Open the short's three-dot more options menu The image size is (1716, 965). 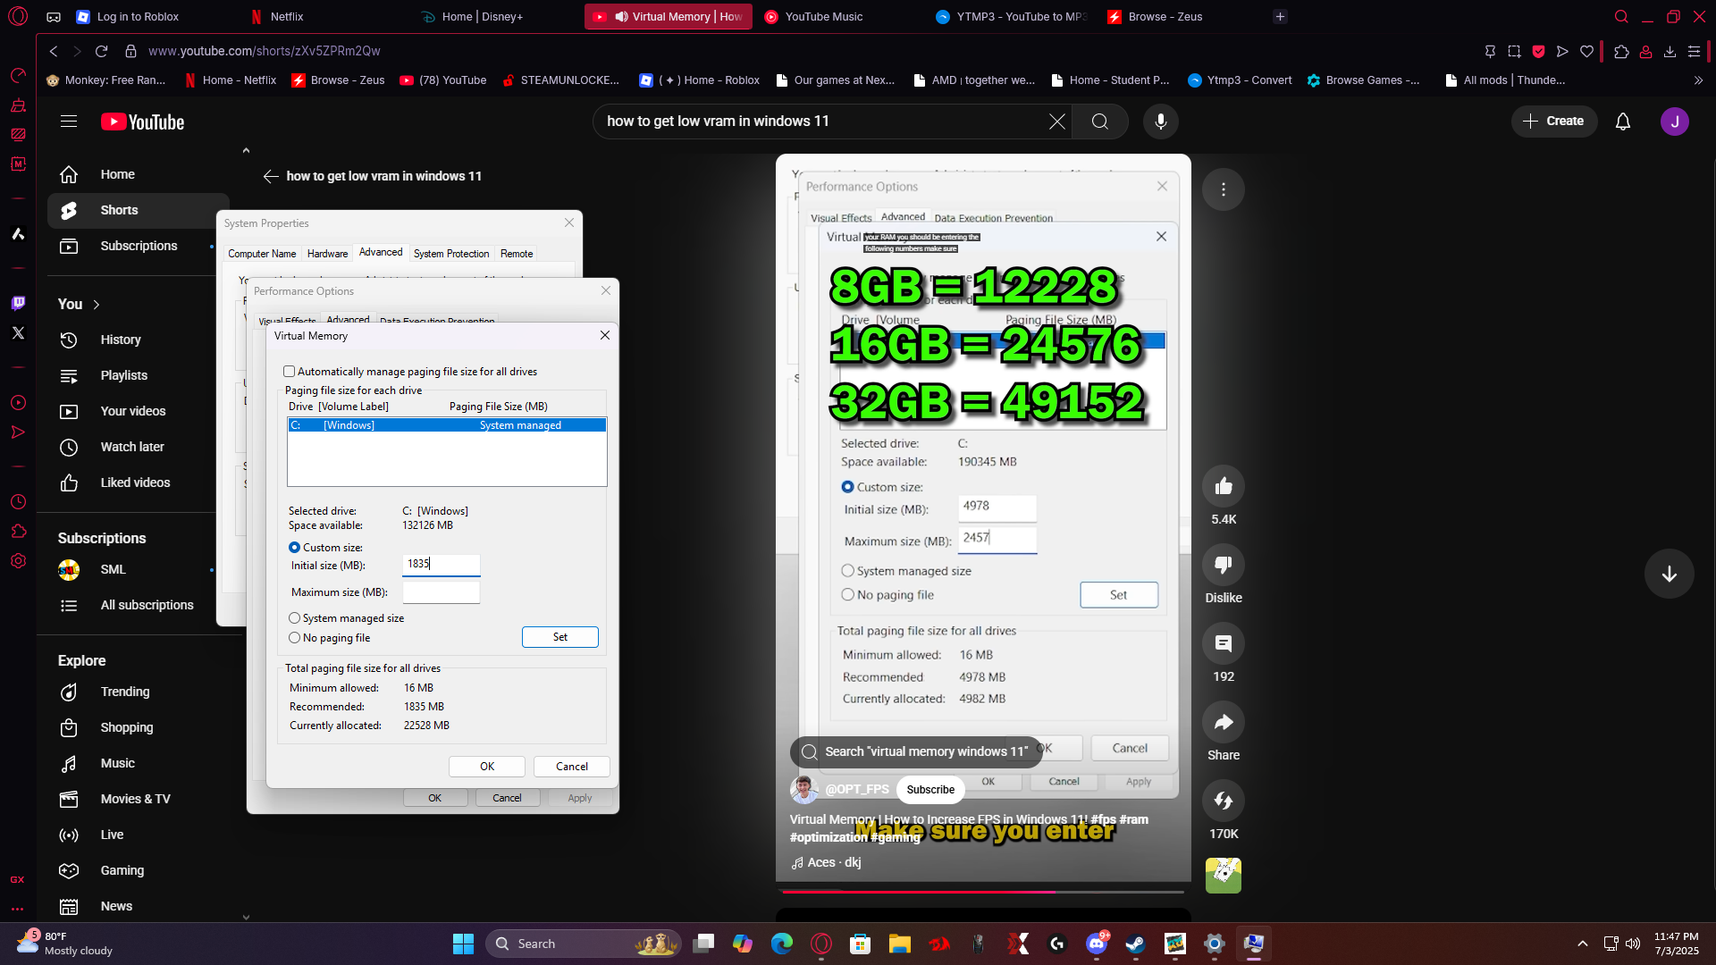1223,189
